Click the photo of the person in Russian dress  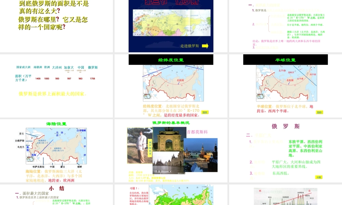140,146
